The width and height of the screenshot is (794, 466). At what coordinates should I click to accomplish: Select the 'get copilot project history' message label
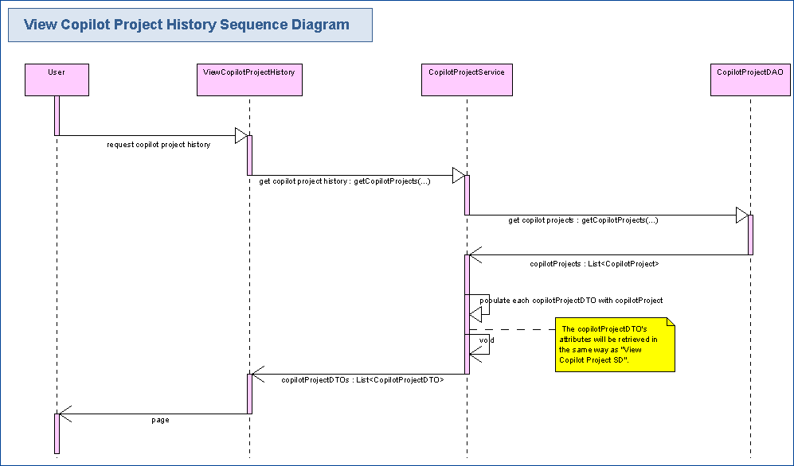coord(345,181)
